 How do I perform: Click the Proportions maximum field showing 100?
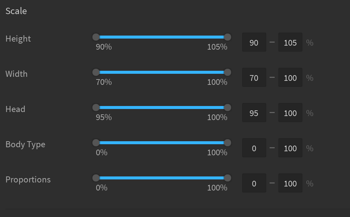290,183
